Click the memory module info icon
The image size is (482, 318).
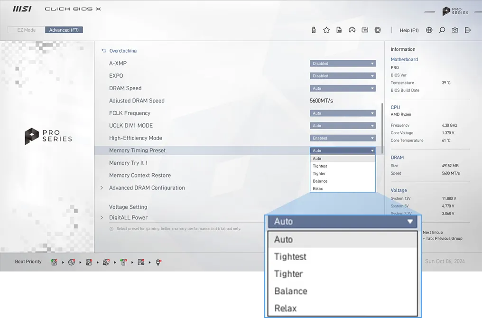coord(365,30)
